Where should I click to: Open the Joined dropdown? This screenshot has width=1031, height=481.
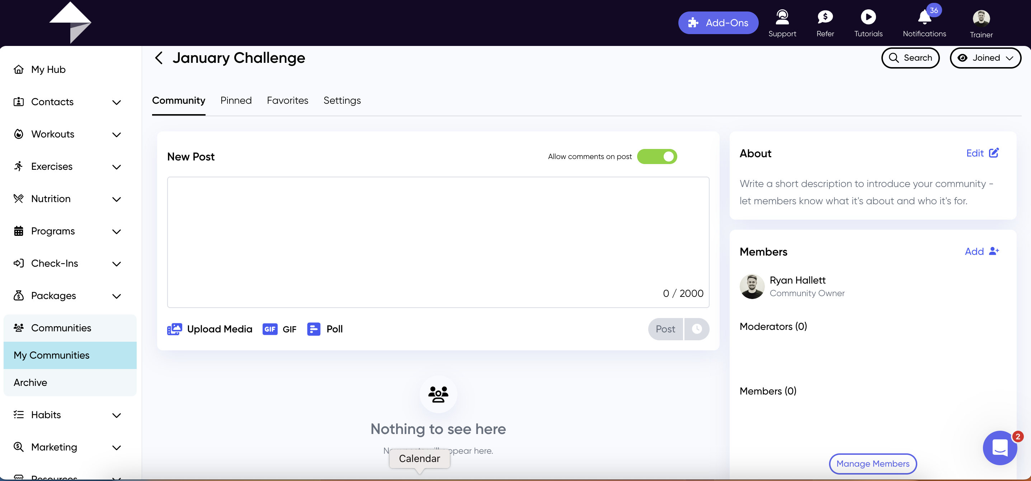click(985, 58)
